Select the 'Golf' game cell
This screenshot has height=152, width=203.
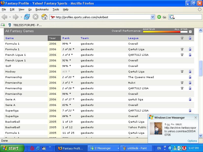click(x=8, y=66)
